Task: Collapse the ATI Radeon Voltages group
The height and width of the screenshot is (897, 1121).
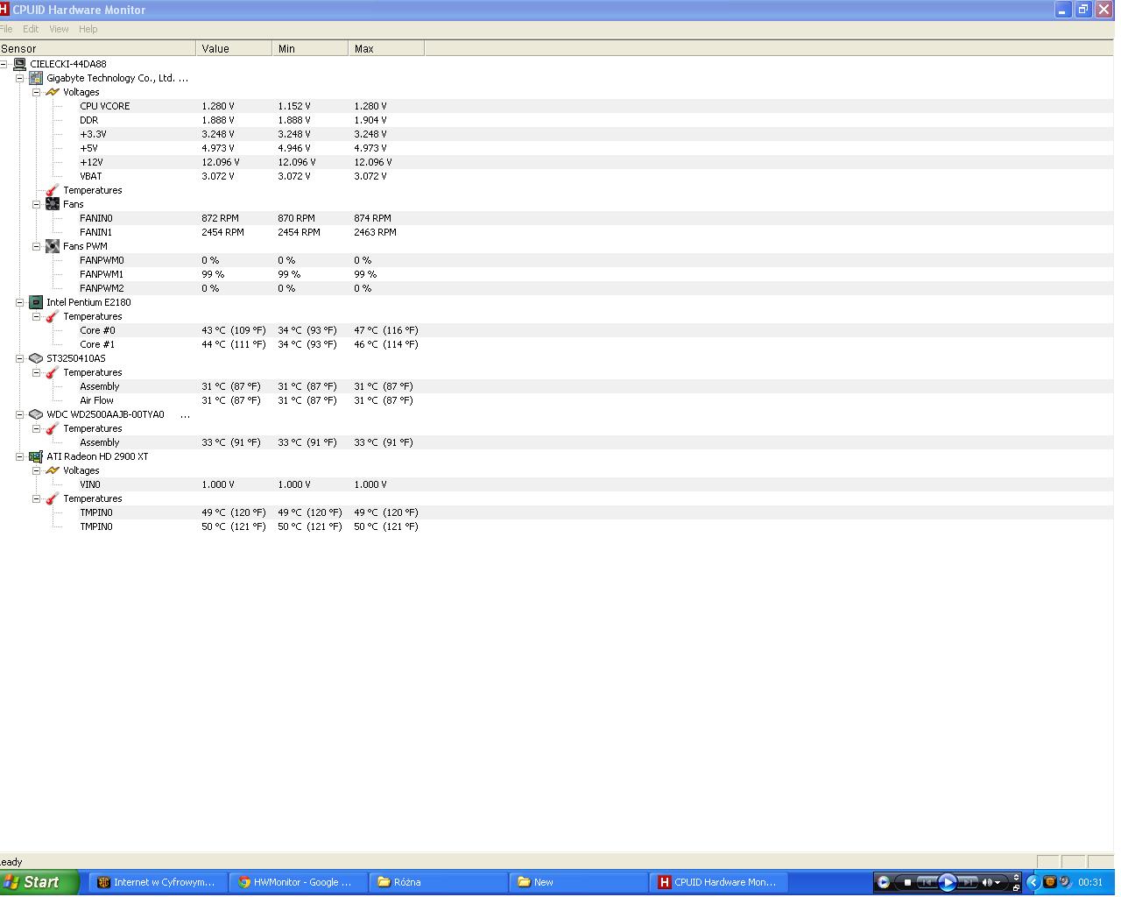Action: click(37, 470)
